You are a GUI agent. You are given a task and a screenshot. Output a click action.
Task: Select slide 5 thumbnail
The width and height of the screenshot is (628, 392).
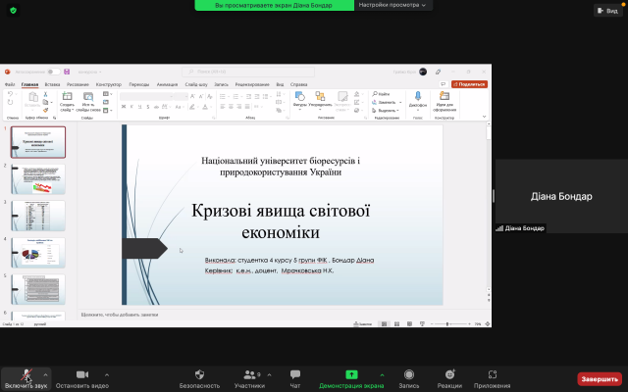pos(38,290)
